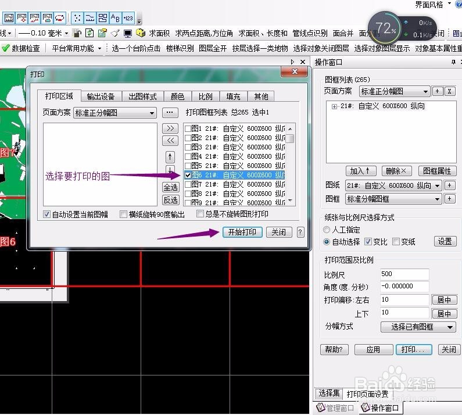The width and height of the screenshot is (462, 415).
Task: Enable 横纸旋转90度输出 checkbox
Action: click(x=123, y=214)
